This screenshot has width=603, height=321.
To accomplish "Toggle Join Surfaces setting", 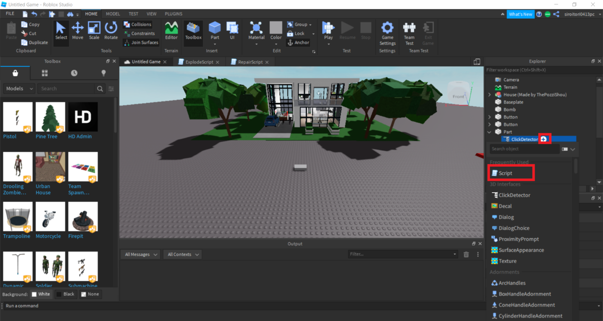I will pyautogui.click(x=141, y=42).
